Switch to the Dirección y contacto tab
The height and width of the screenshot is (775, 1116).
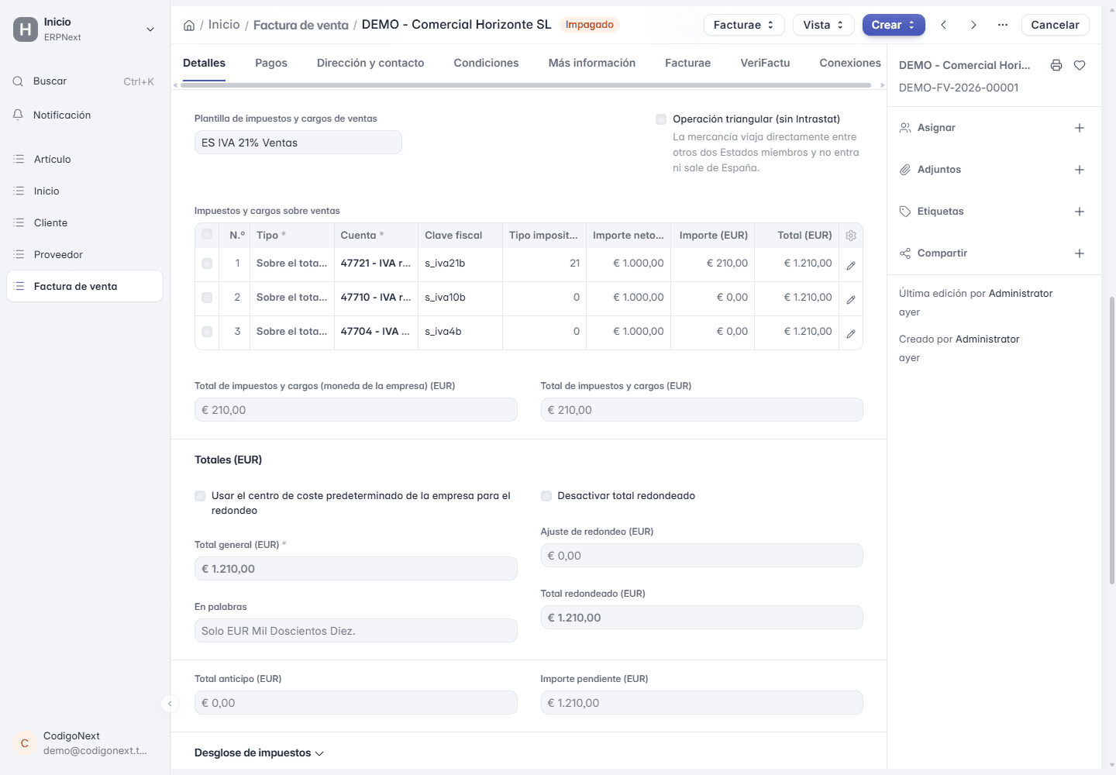click(370, 63)
